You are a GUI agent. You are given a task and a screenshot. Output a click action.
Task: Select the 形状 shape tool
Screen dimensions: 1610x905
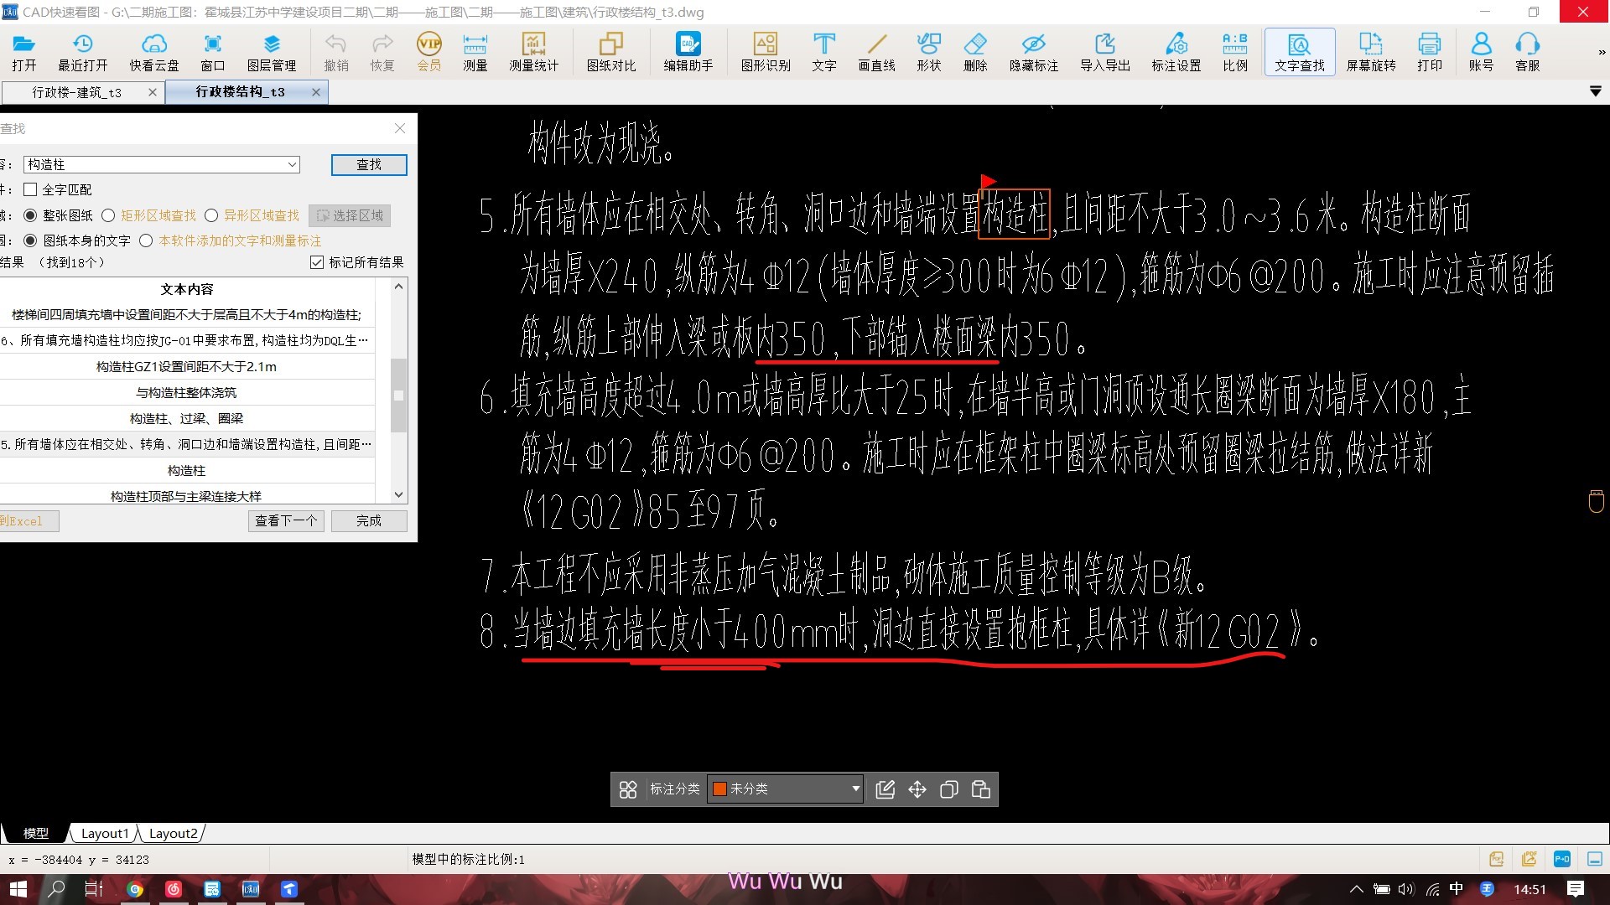coord(928,52)
